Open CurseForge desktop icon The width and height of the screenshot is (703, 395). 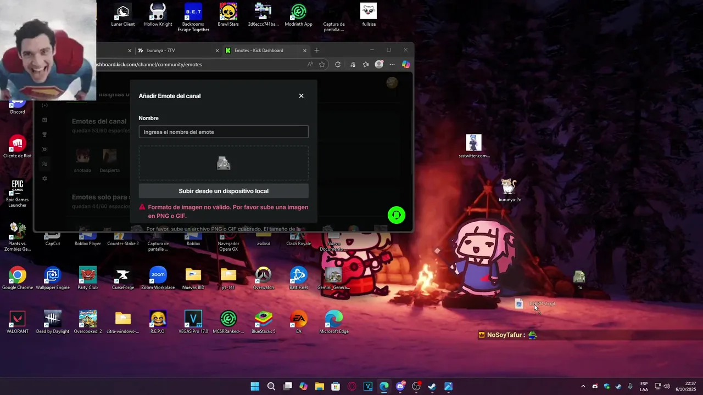(123, 278)
